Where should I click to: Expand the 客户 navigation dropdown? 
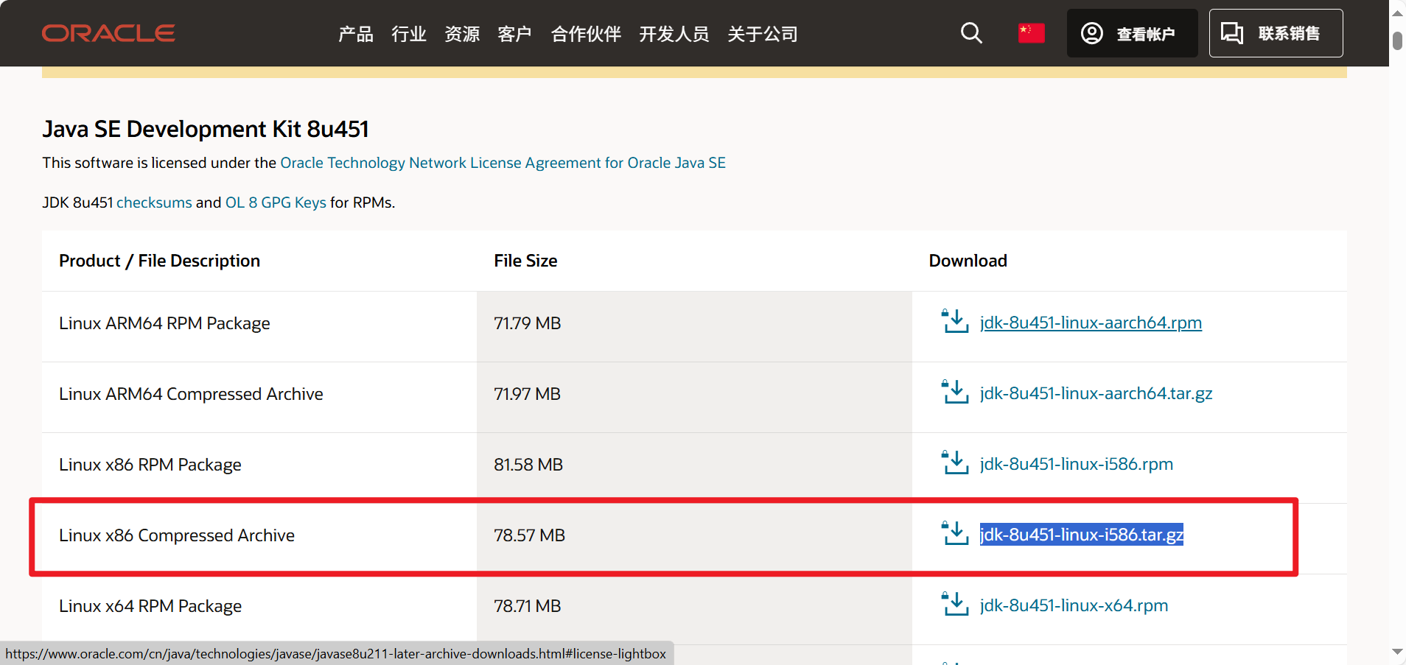[514, 34]
